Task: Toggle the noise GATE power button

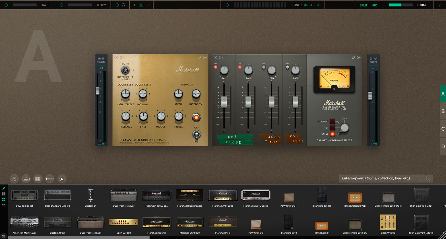Action: 6,5
